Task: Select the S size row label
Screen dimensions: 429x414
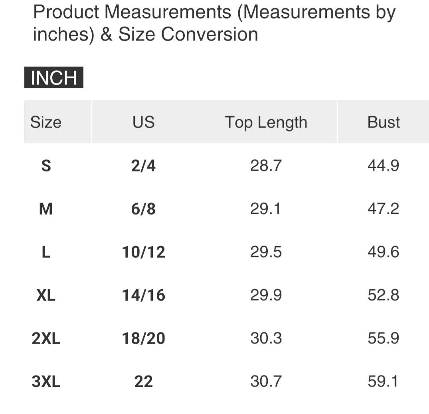Action: click(x=46, y=165)
